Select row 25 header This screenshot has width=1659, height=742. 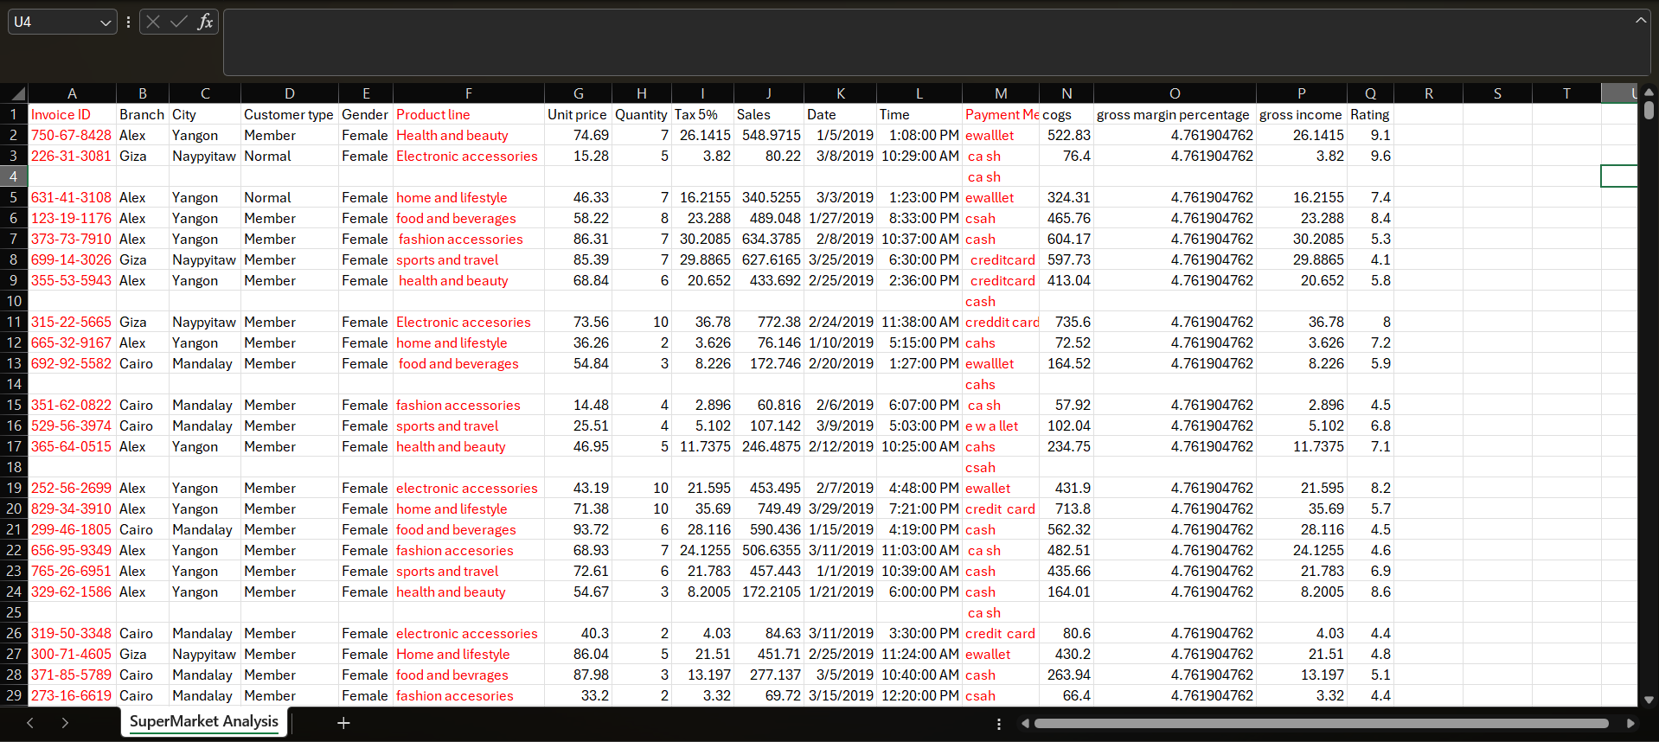[x=14, y=612]
